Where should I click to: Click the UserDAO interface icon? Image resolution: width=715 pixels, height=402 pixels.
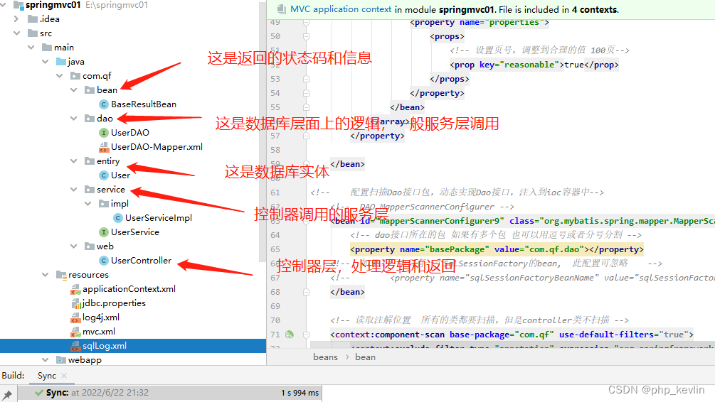[103, 133]
